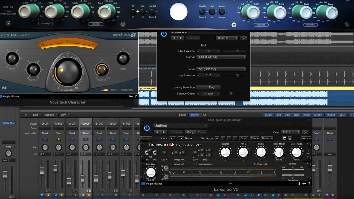Select next preset arrow in I/O plugin
Viewport: 354px width, 199px height.
[181, 38]
